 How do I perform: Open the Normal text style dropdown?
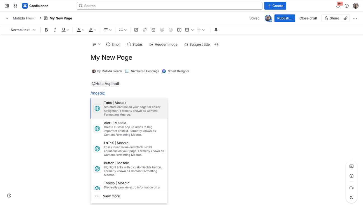point(22,30)
